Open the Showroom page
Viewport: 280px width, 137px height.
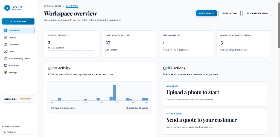[18, 65]
